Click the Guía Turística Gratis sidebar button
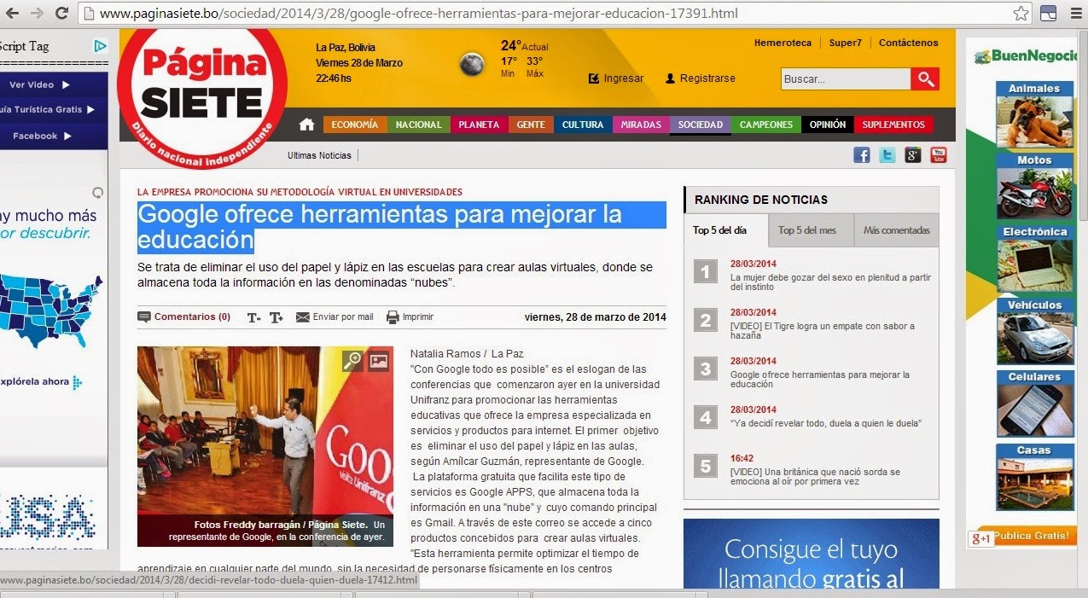This screenshot has width=1088, height=598. pos(47,110)
